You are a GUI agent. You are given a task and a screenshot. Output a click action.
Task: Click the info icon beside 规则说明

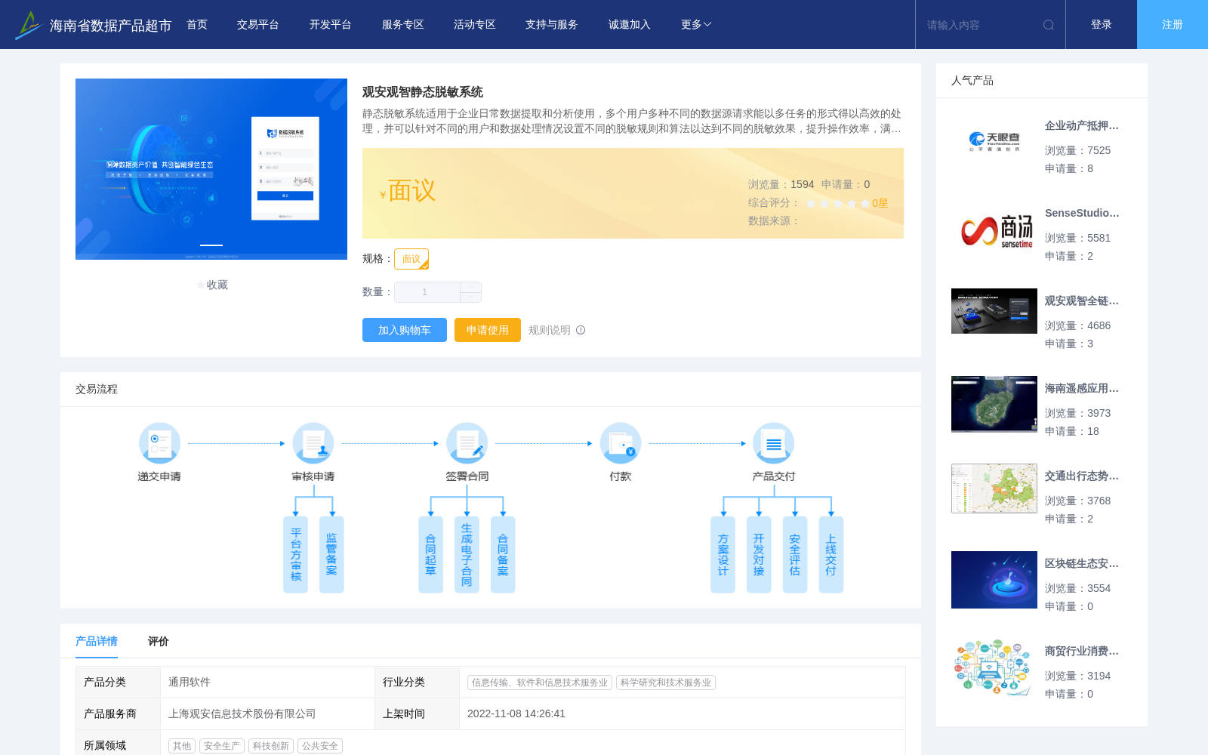point(581,330)
